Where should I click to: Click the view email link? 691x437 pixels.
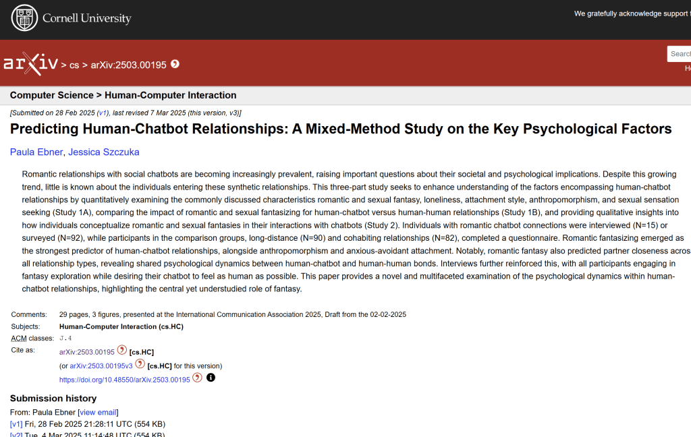click(x=97, y=412)
